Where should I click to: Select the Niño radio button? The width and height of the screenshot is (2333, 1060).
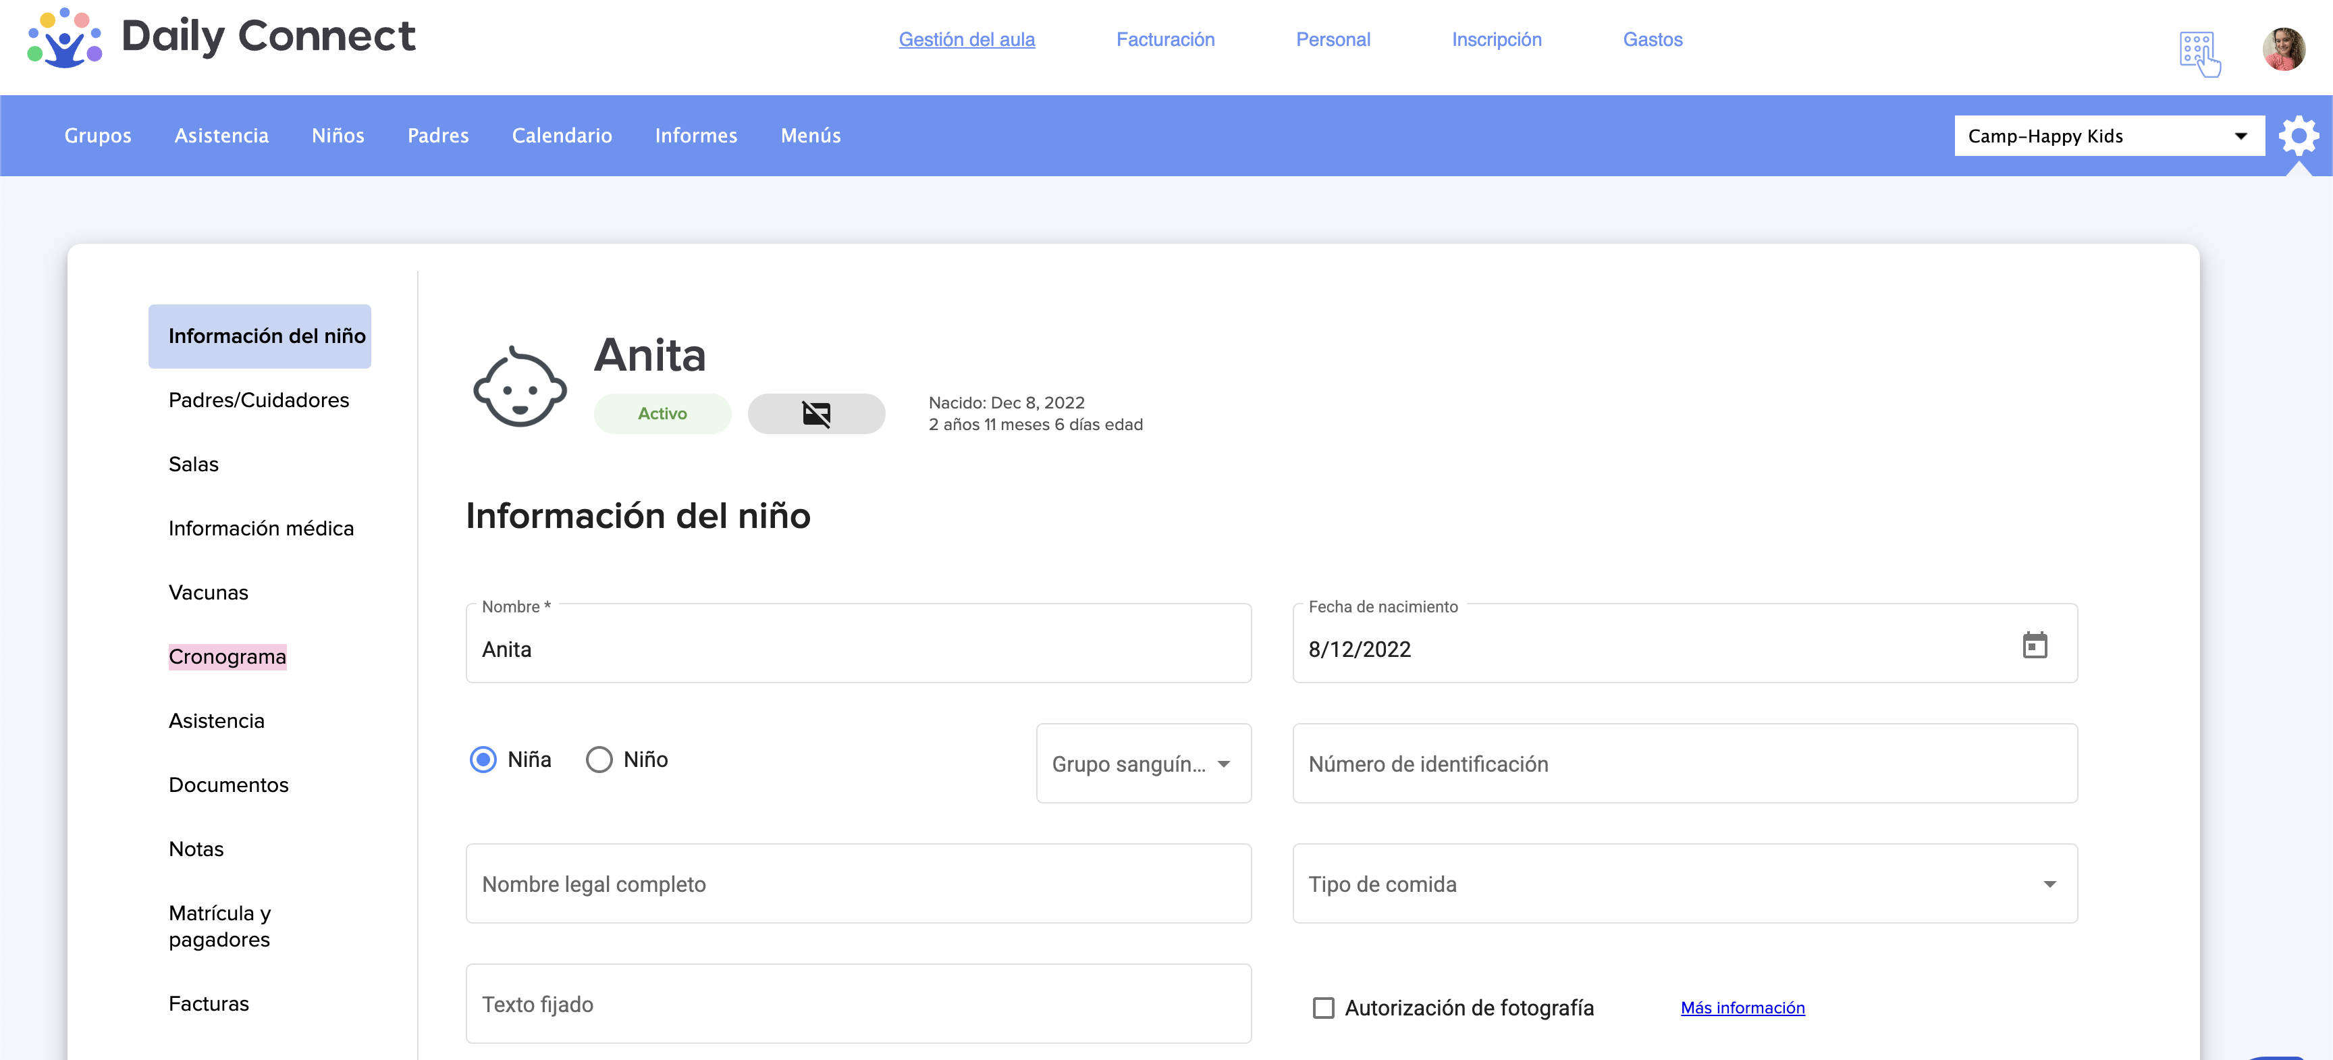[599, 759]
